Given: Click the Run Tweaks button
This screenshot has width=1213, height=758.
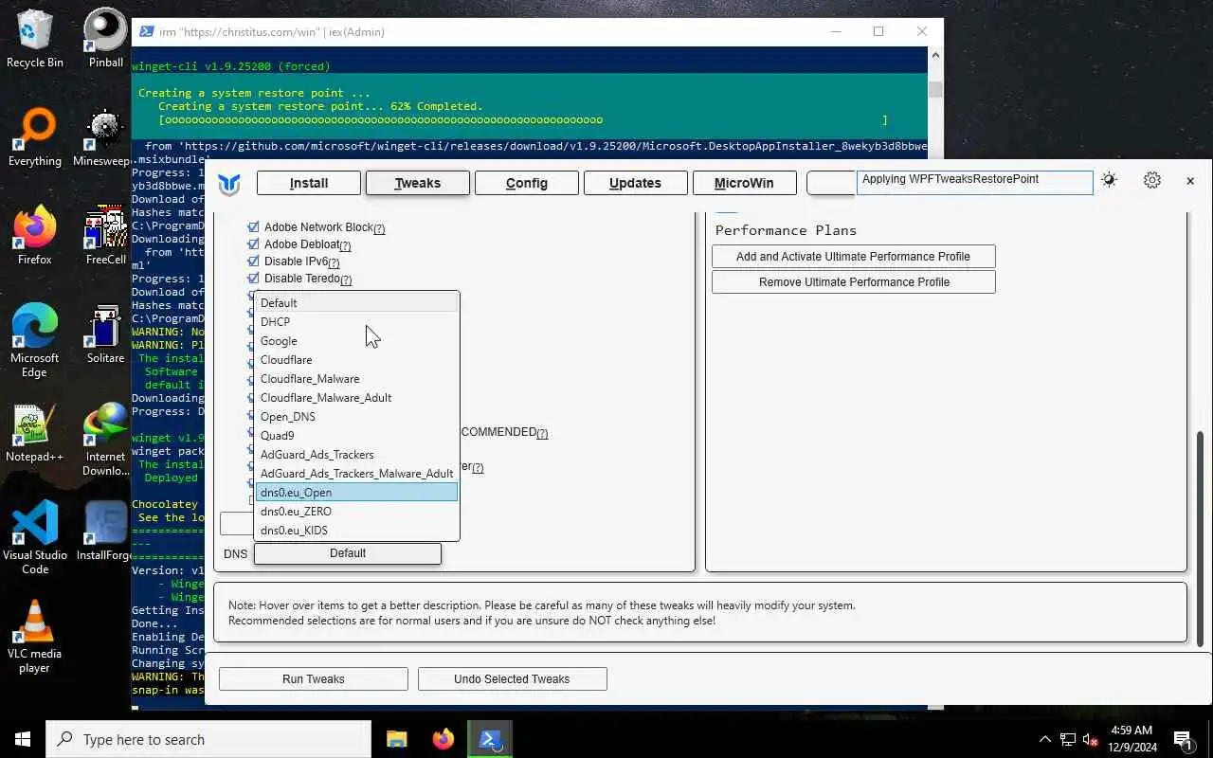Looking at the screenshot, I should click(x=314, y=679).
